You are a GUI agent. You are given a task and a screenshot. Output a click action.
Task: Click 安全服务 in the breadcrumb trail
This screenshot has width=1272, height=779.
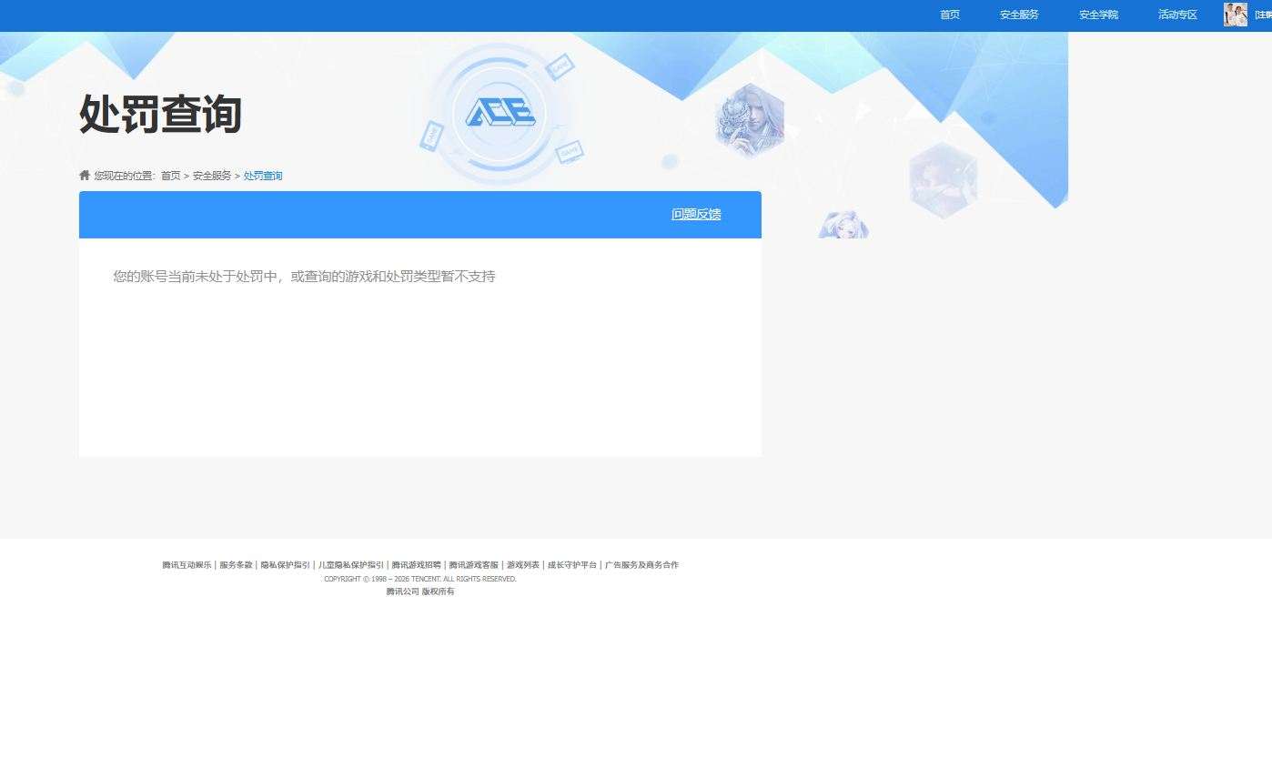(x=211, y=176)
